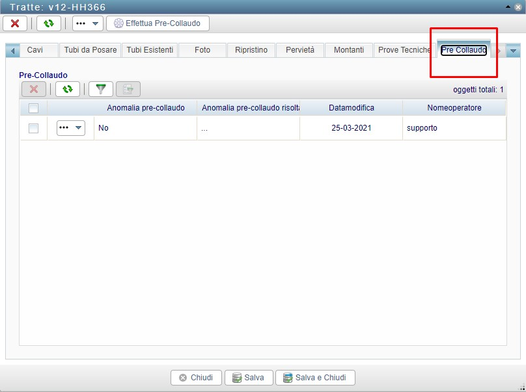Click the Chiudi button

pyautogui.click(x=196, y=378)
